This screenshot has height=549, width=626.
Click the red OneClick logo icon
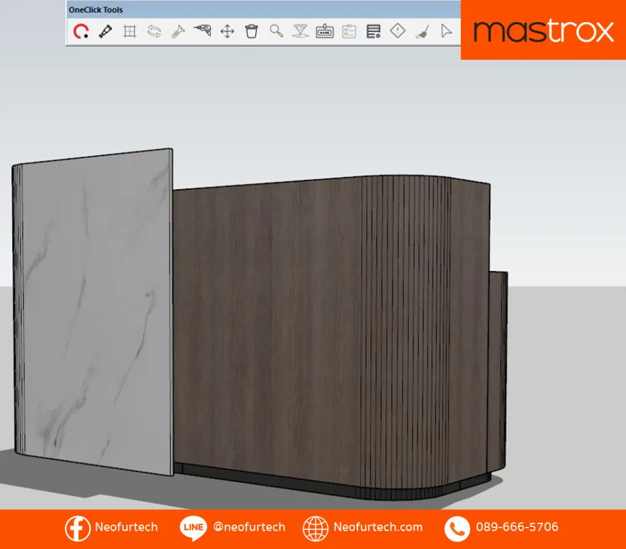(x=81, y=31)
